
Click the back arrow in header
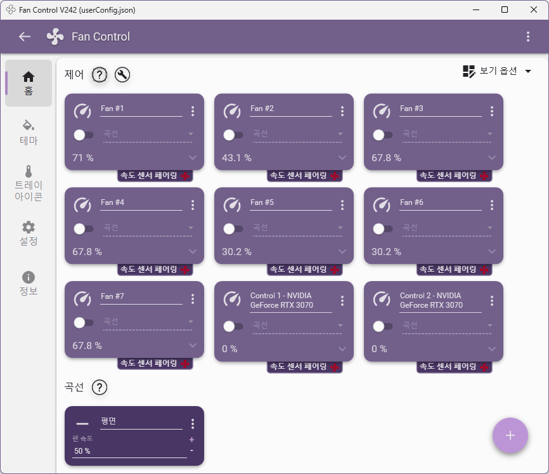(x=25, y=37)
